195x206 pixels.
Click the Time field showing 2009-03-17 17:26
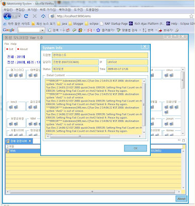127,69
